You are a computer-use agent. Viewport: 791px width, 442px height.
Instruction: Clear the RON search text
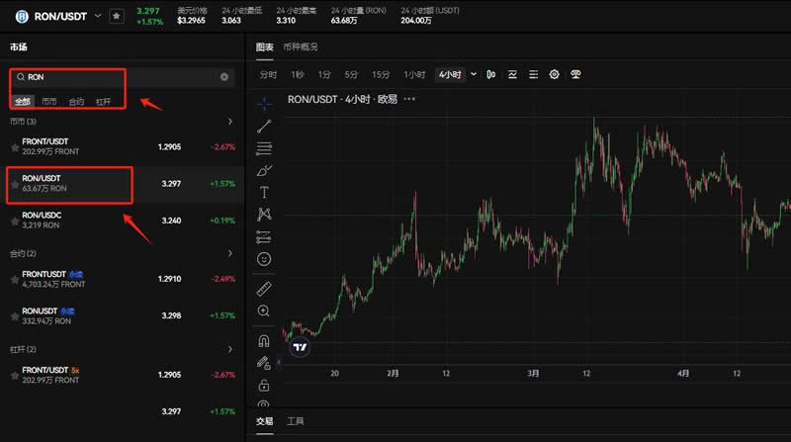click(x=224, y=76)
